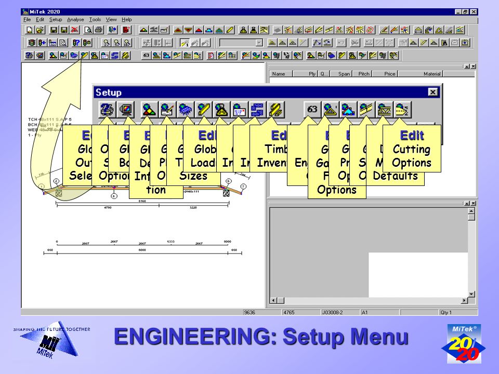The height and width of the screenshot is (374, 499).
Task: Click the greyed Undo arrow icon
Action: pyautogui.click(x=341, y=43)
